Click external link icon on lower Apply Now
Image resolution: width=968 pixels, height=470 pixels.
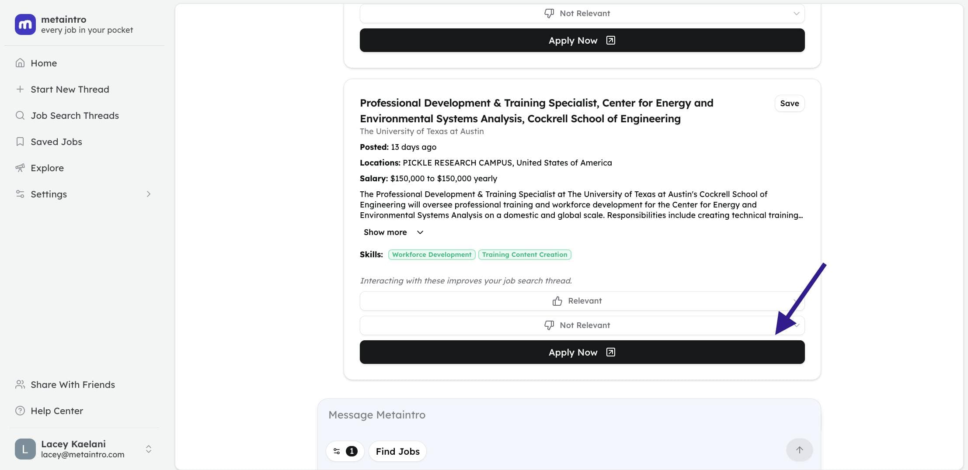611,352
